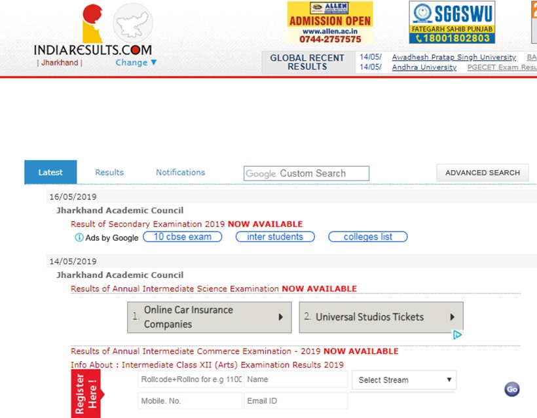Screen dimensions: 537x418
Task: Open Annual Intermediate Science Examination results link
Action: pyautogui.click(x=213, y=288)
